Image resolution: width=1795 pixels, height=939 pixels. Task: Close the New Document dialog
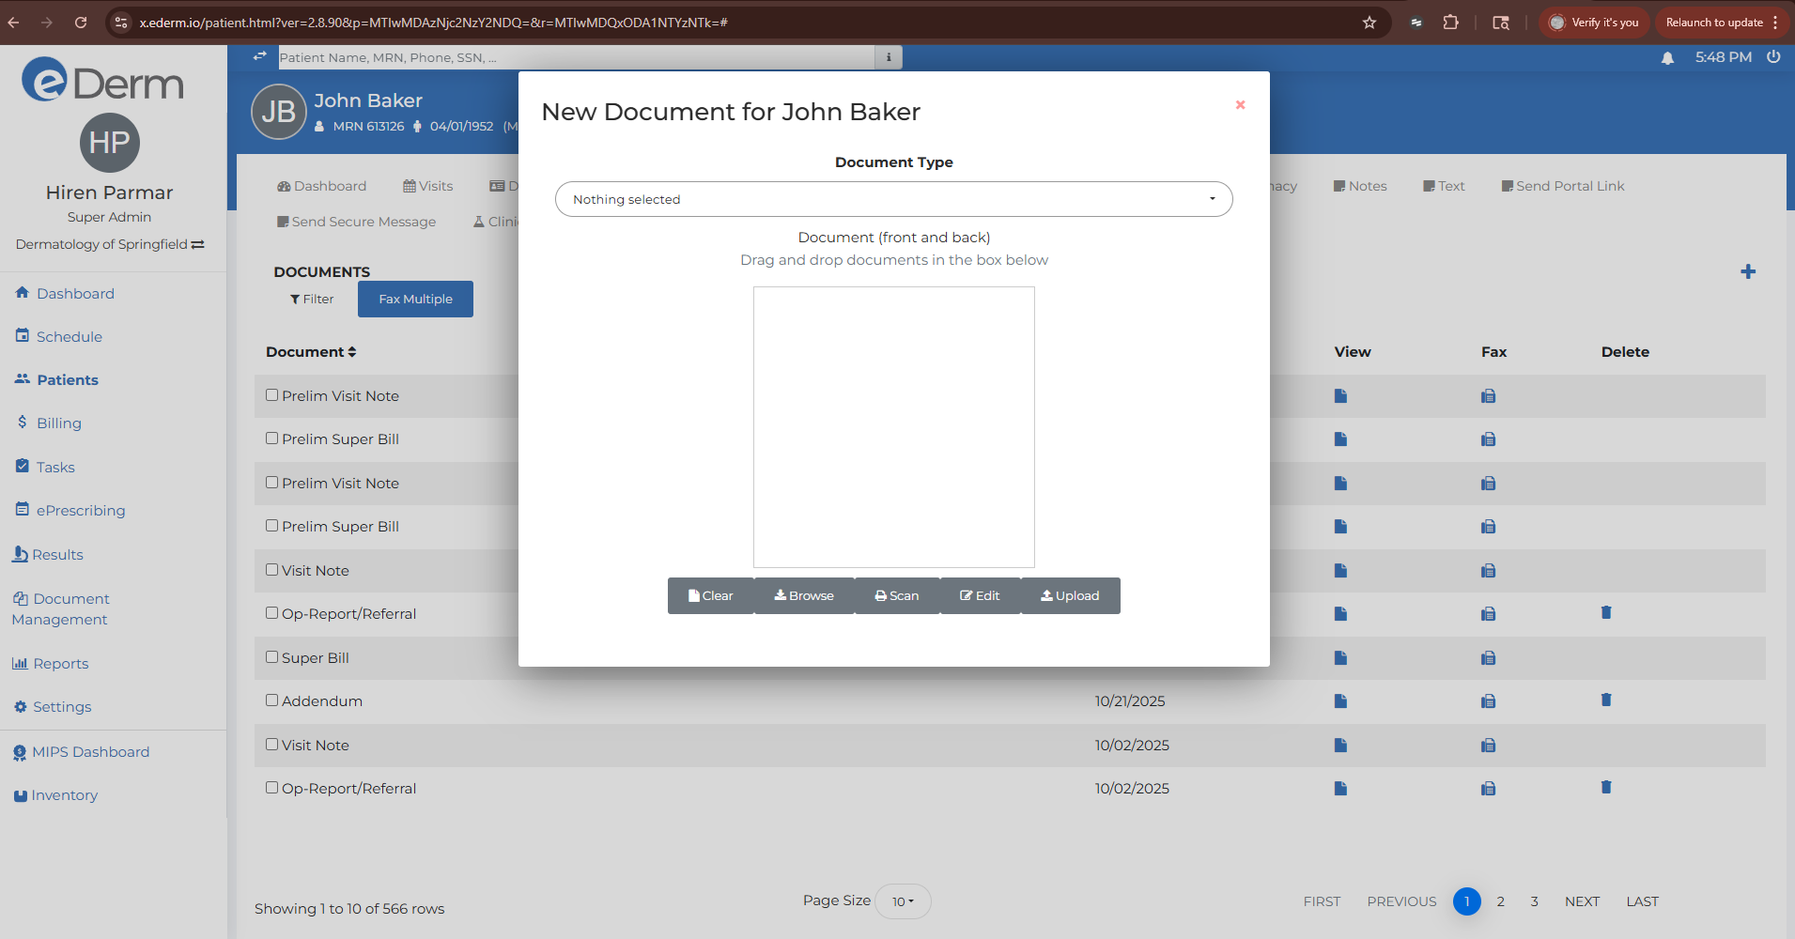(x=1240, y=105)
